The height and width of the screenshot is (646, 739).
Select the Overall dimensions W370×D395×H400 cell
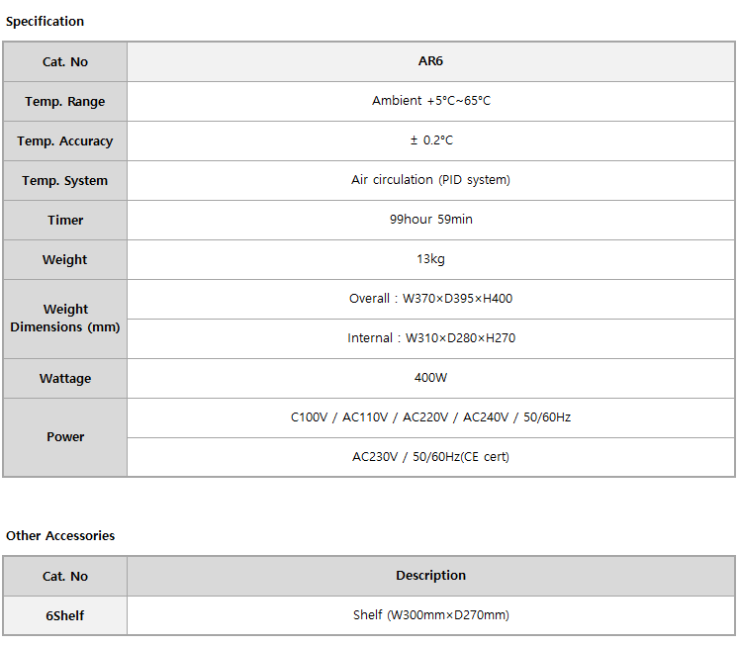[x=430, y=299]
